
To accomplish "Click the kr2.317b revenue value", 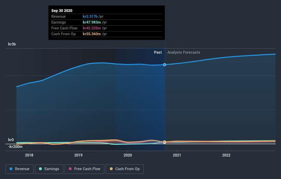I will [90, 16].
